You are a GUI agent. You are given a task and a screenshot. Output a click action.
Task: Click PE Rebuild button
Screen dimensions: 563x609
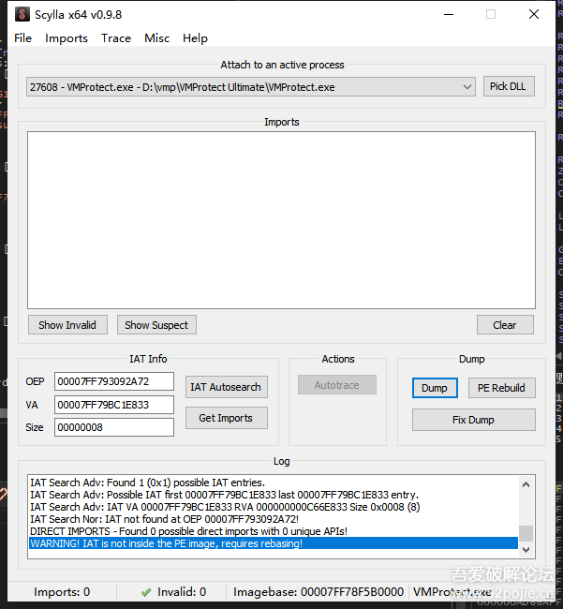502,388
